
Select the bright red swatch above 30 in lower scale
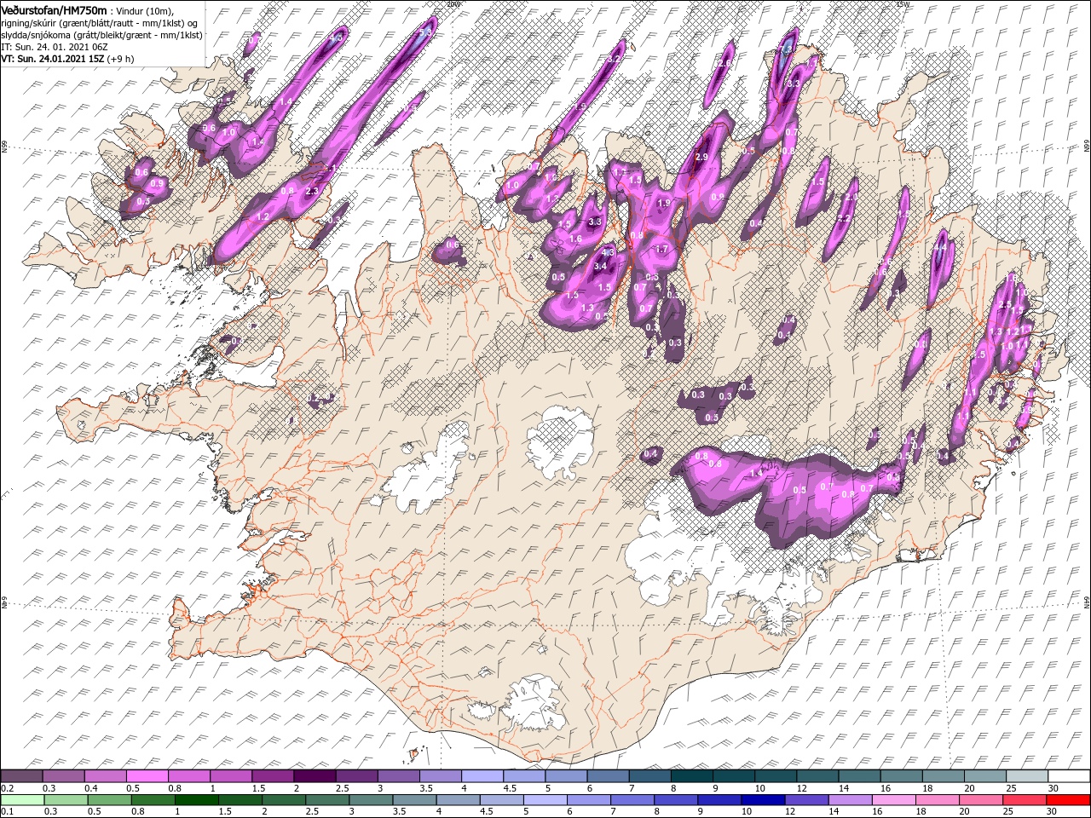coord(1069,800)
